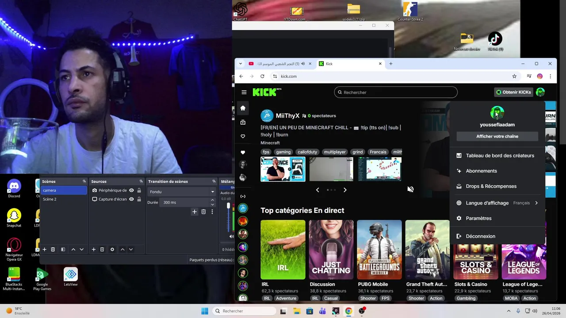Open Drops & Récompenses entry
This screenshot has height=318, width=566.
(x=497, y=186)
